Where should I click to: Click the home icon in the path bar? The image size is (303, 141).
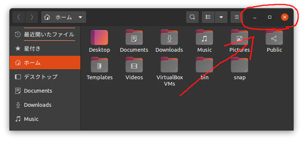tap(47, 17)
